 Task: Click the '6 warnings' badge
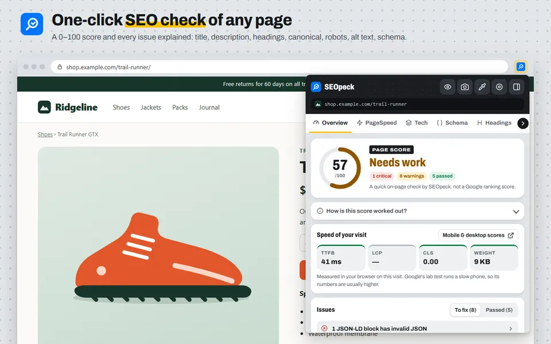[412, 176]
